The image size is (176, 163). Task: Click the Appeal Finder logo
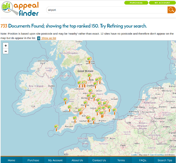[20, 9]
